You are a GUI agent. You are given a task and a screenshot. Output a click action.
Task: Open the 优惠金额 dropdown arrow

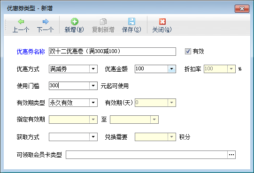click(172, 69)
